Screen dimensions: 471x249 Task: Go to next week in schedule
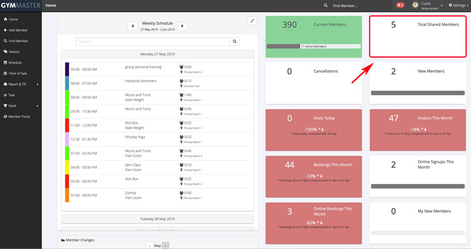tap(183, 26)
